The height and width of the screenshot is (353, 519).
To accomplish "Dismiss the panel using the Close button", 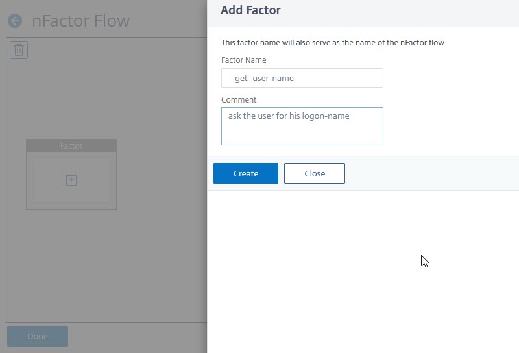I will click(x=315, y=173).
